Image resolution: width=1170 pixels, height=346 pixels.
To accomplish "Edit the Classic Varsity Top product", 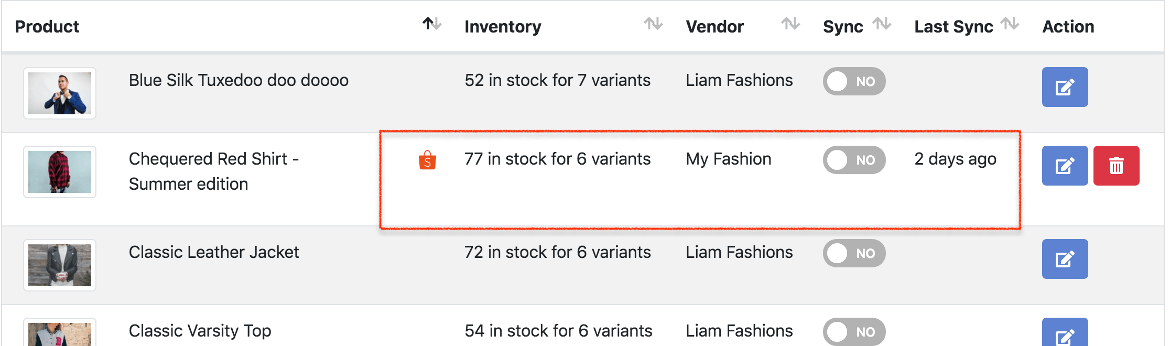I will tap(1064, 334).
